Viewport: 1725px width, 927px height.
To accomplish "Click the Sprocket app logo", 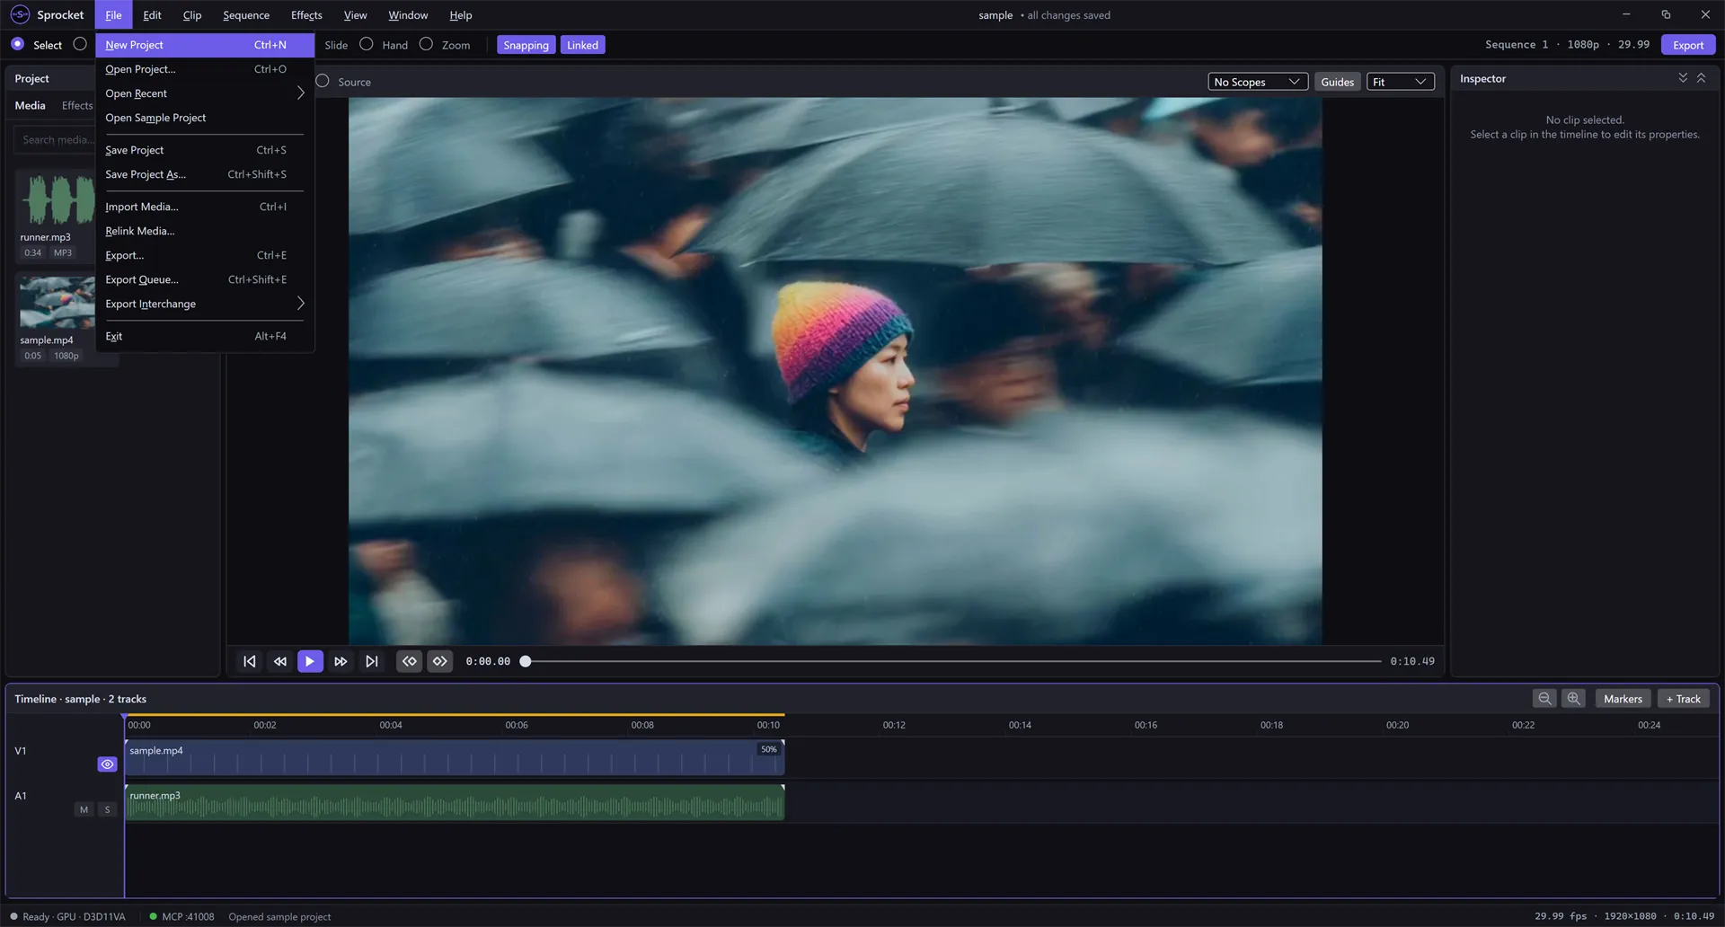I will (x=20, y=14).
